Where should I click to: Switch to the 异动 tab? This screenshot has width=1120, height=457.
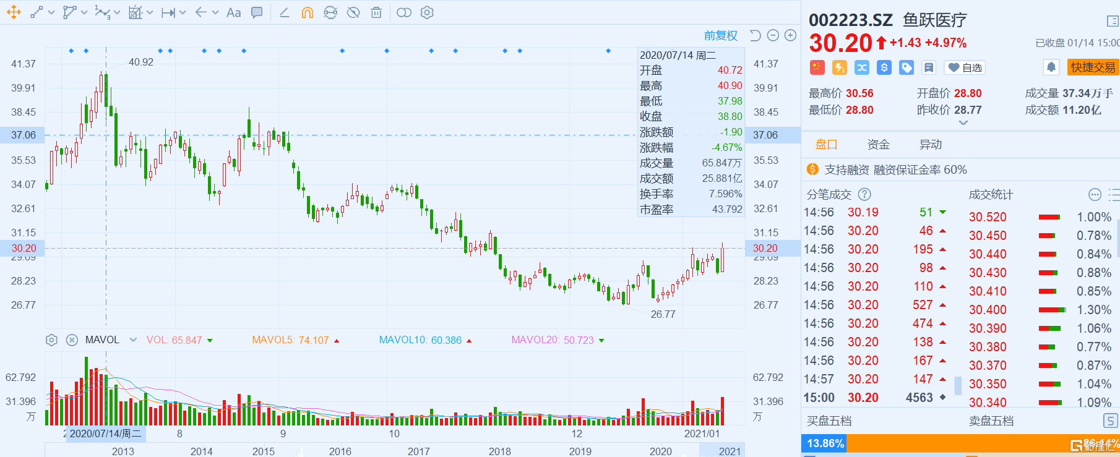coord(930,144)
